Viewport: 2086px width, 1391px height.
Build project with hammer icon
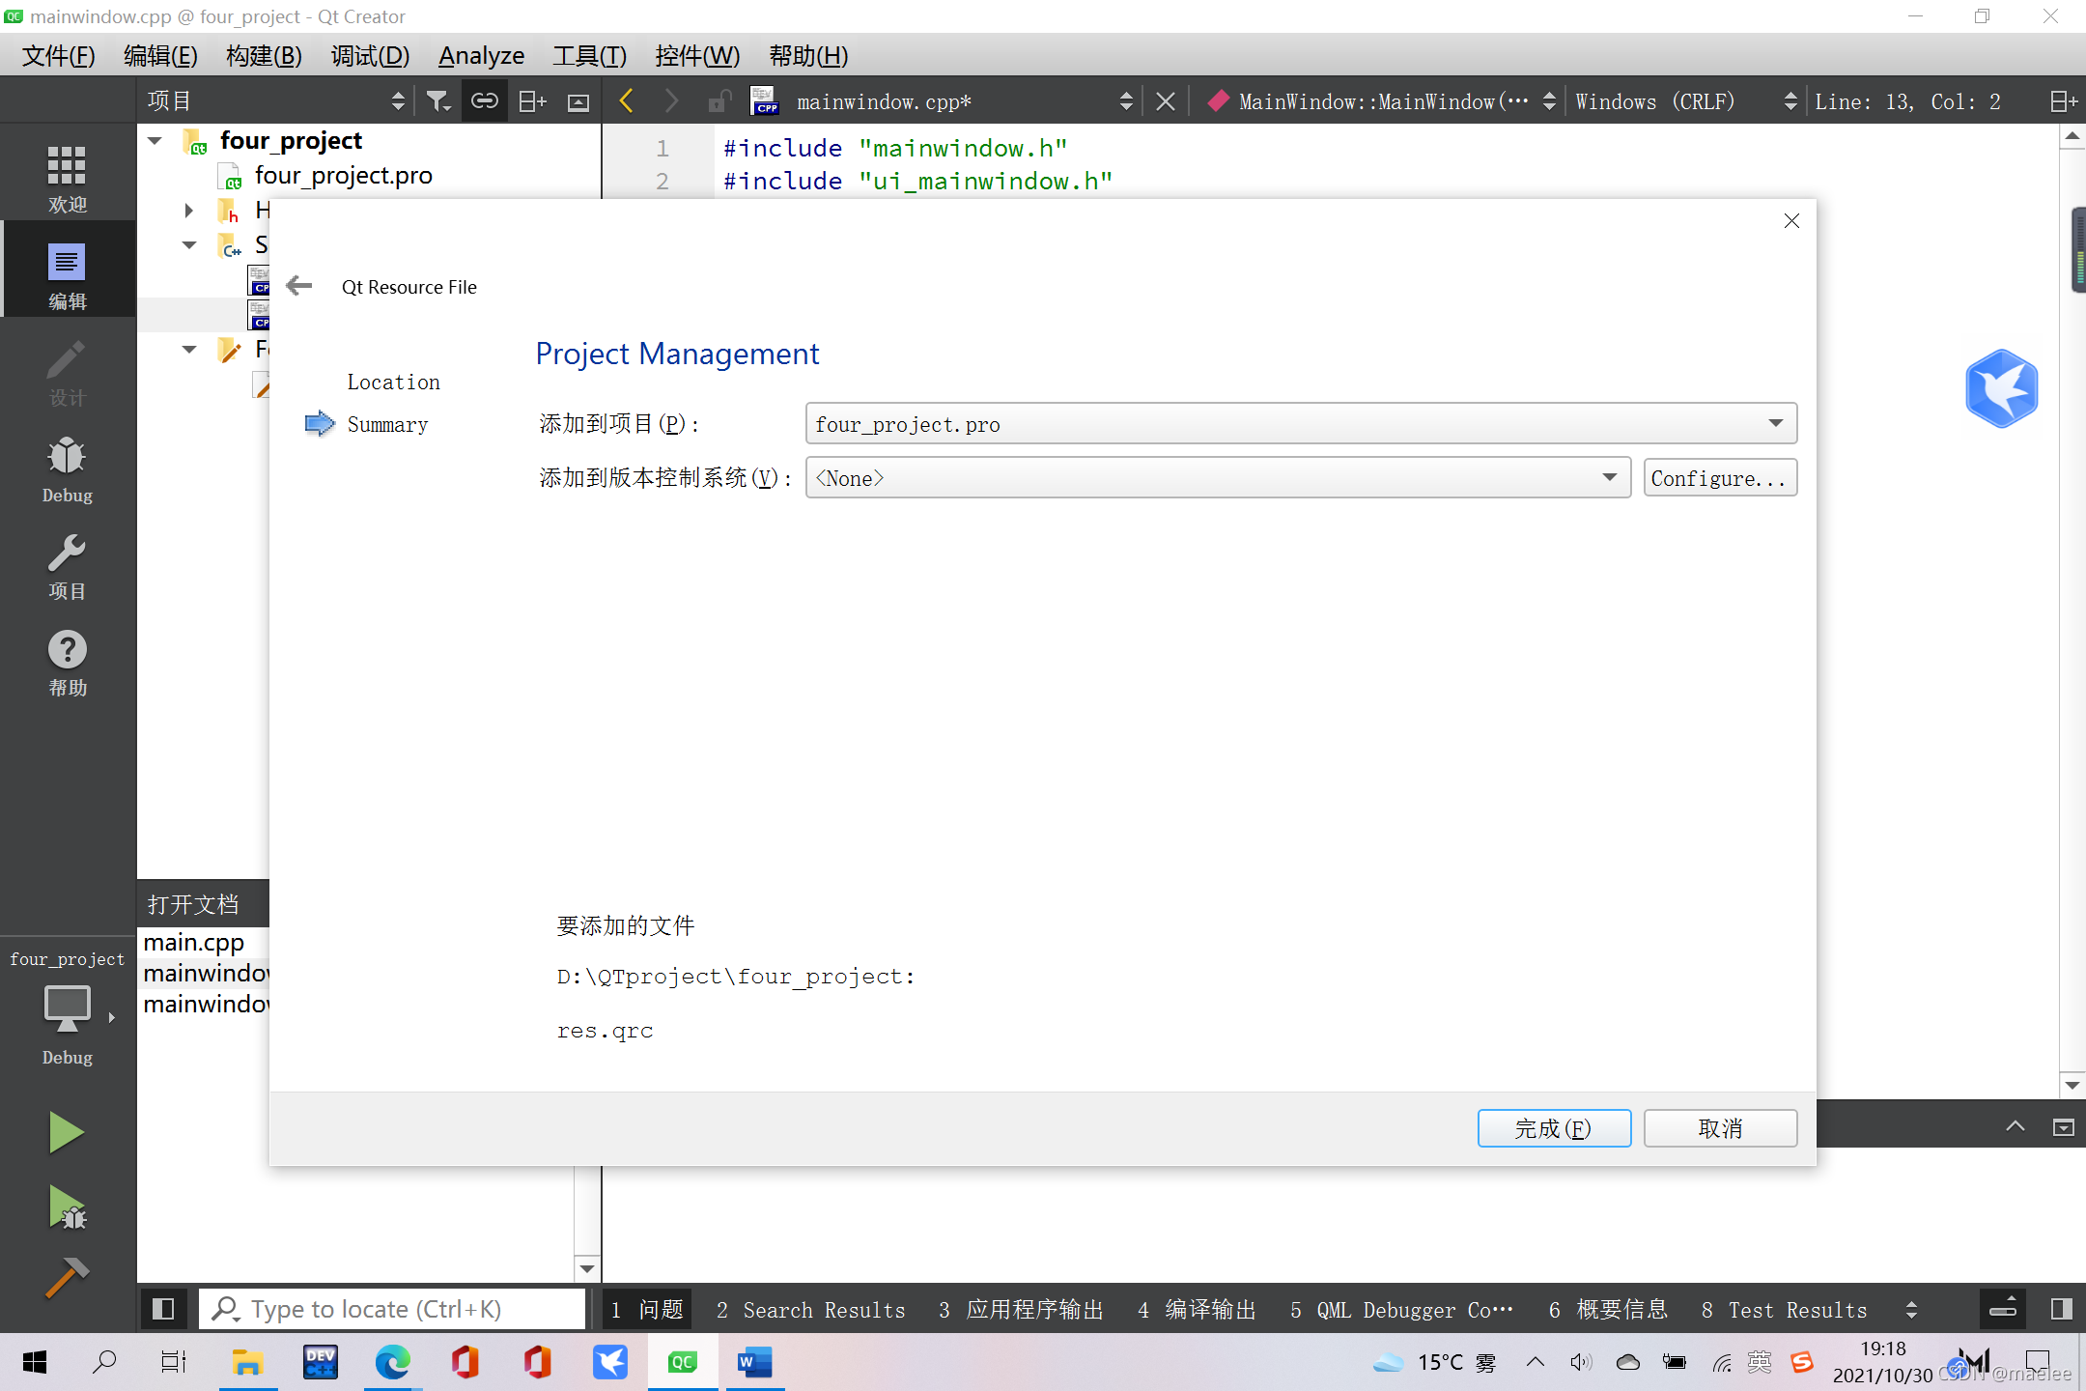66,1277
